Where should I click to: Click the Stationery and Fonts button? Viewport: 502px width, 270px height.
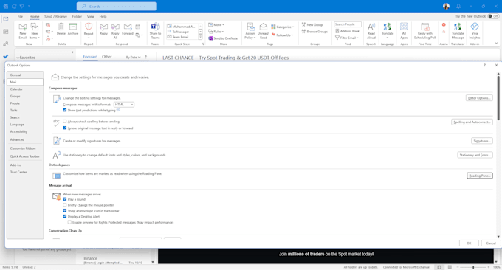coord(475,155)
